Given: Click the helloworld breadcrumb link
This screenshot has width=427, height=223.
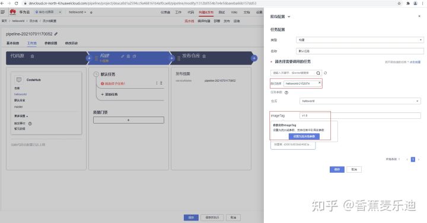Looking at the screenshot, I should pos(18,21).
